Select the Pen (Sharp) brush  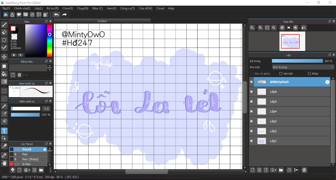point(28,159)
